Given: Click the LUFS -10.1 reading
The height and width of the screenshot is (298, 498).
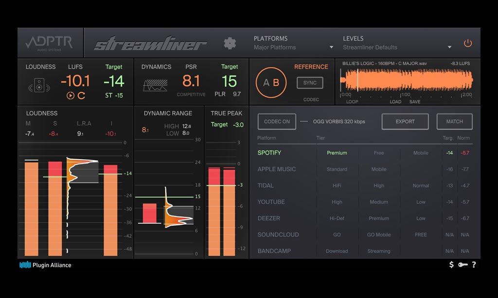Looking at the screenshot, I should point(75,81).
